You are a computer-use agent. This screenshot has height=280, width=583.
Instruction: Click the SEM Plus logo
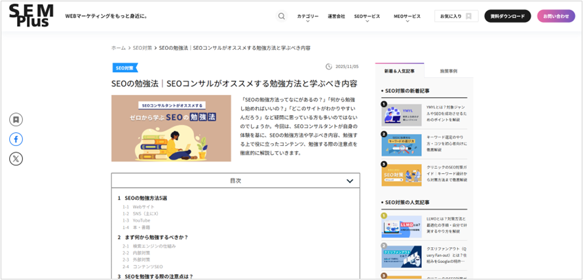click(x=31, y=16)
